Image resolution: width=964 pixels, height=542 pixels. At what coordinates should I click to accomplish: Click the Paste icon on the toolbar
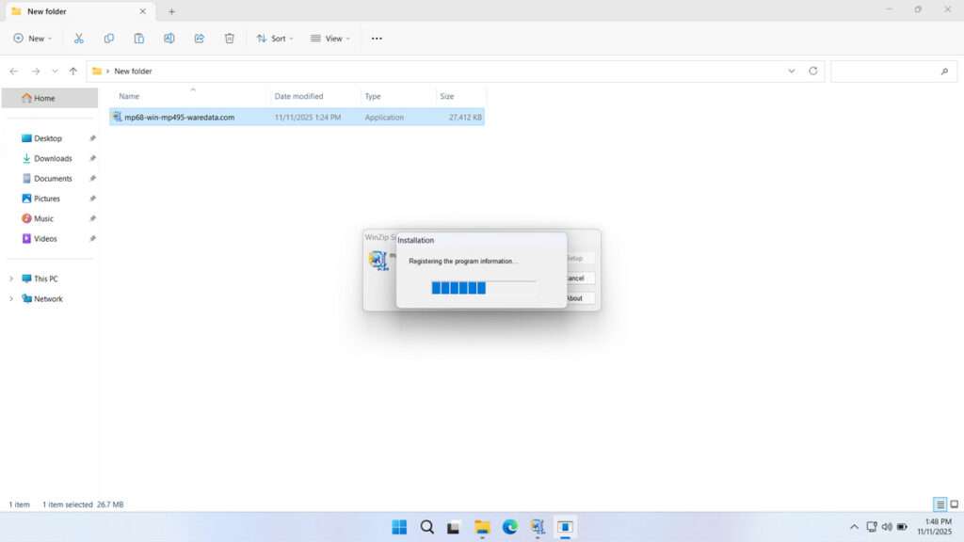(139, 38)
